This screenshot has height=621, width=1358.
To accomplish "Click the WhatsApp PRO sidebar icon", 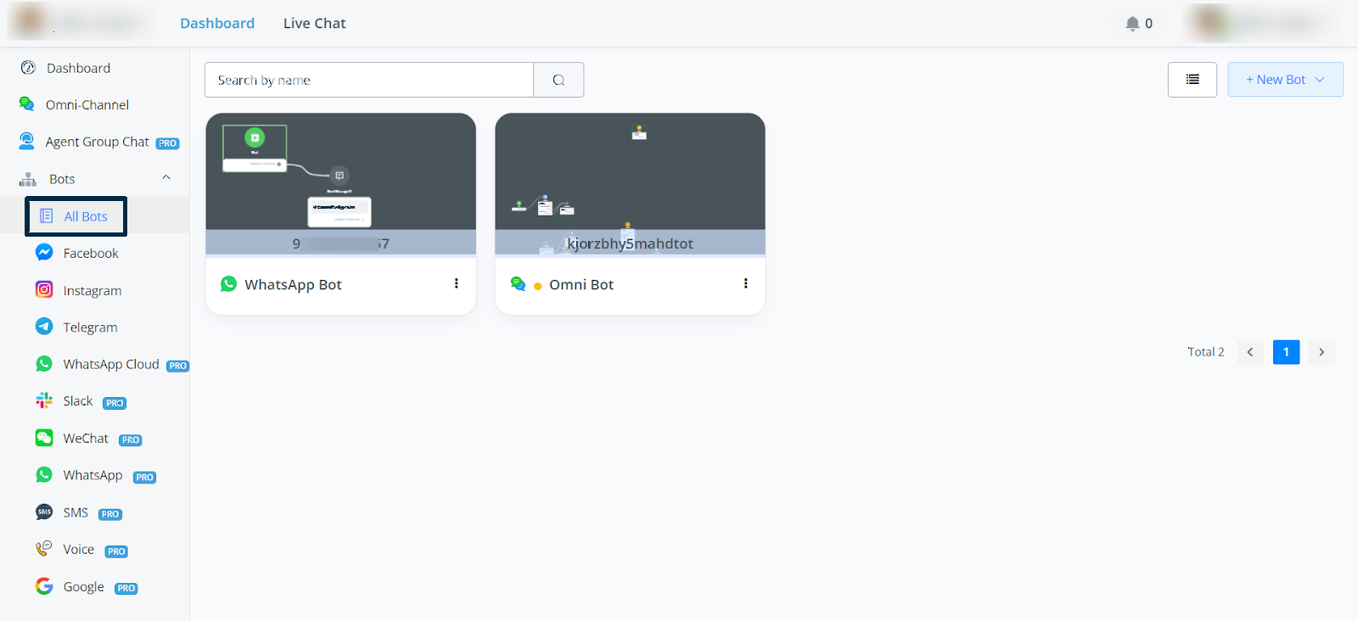I will [44, 475].
